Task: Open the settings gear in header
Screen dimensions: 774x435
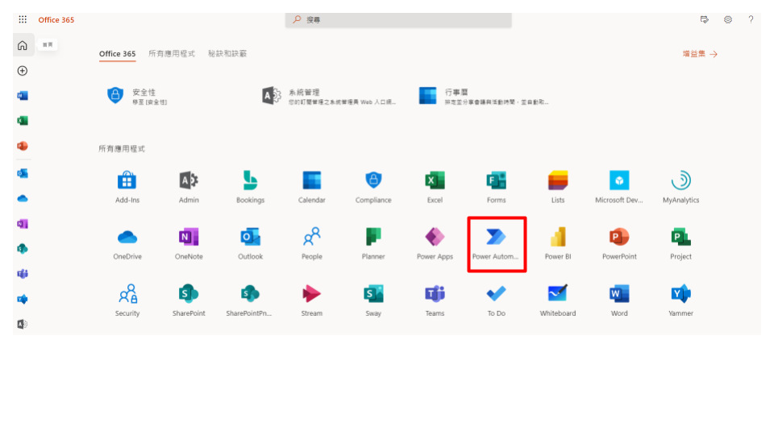Action: pos(727,19)
